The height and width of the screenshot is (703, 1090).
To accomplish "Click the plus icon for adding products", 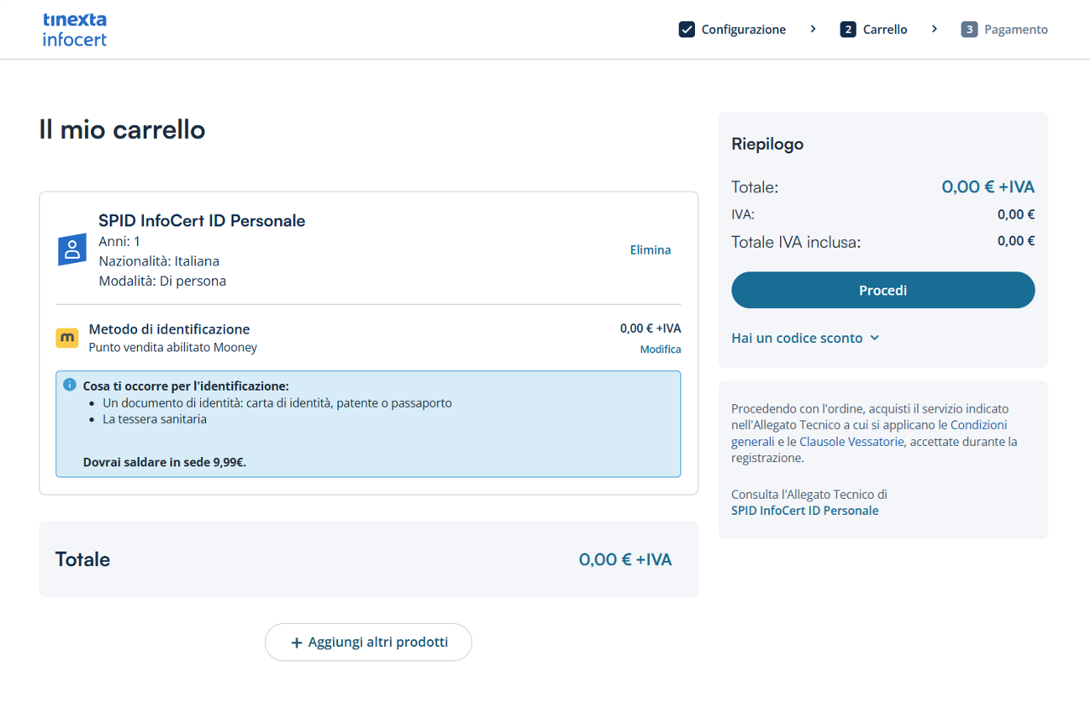I will point(296,643).
